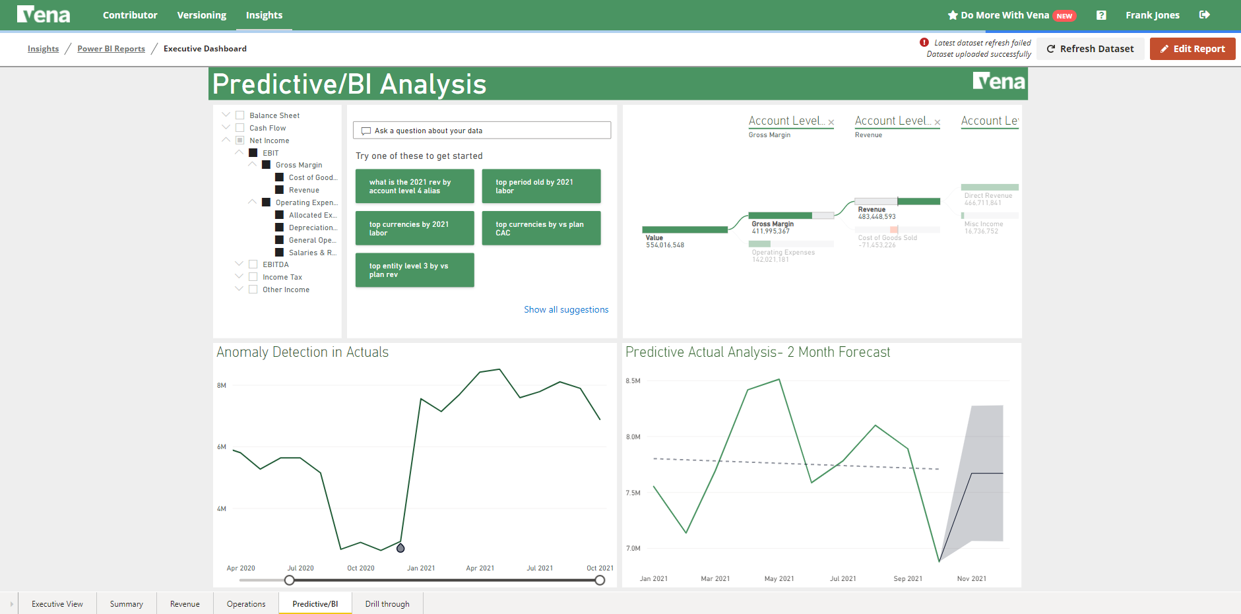Screen dimensions: 1241x614
Task: Switch to the Revenue report tab
Action: pos(185,603)
